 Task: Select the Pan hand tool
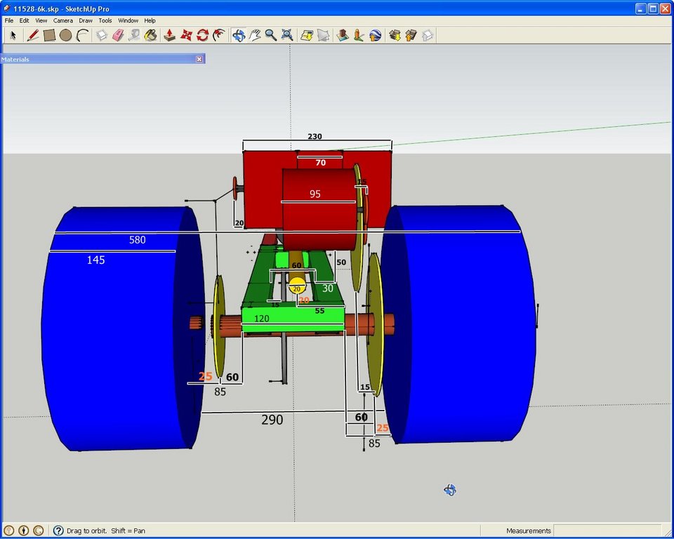[x=255, y=35]
